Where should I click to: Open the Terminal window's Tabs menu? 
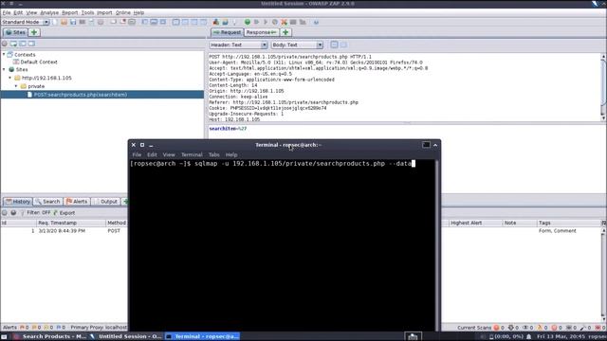[x=214, y=154]
